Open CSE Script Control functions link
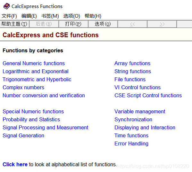Viewport: 192px width, 172px height. tap(148, 96)
